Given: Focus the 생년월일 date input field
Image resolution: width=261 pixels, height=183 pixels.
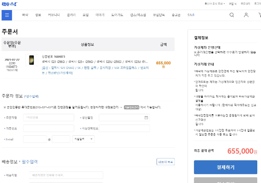Looking at the screenshot, I should click(x=124, y=118).
